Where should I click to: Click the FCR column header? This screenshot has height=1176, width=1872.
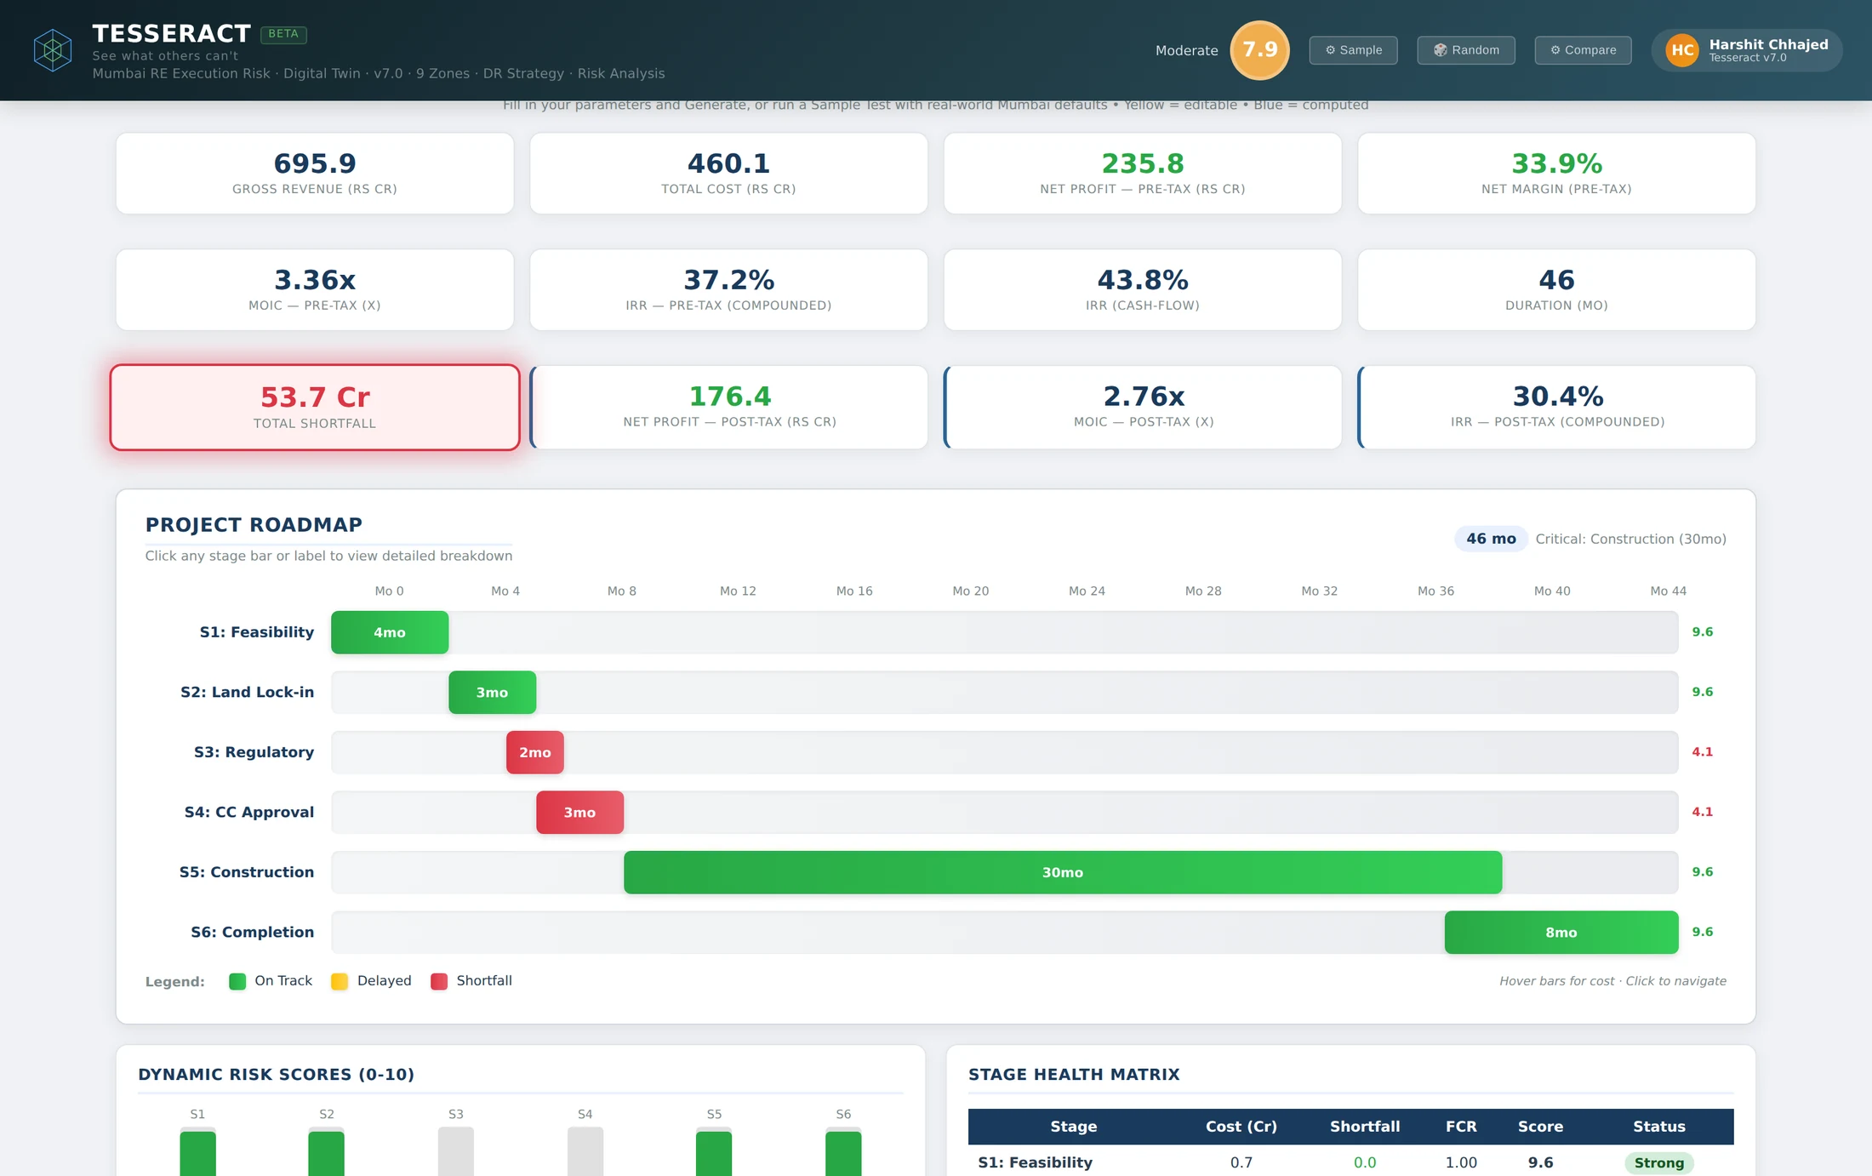pyautogui.click(x=1461, y=1127)
